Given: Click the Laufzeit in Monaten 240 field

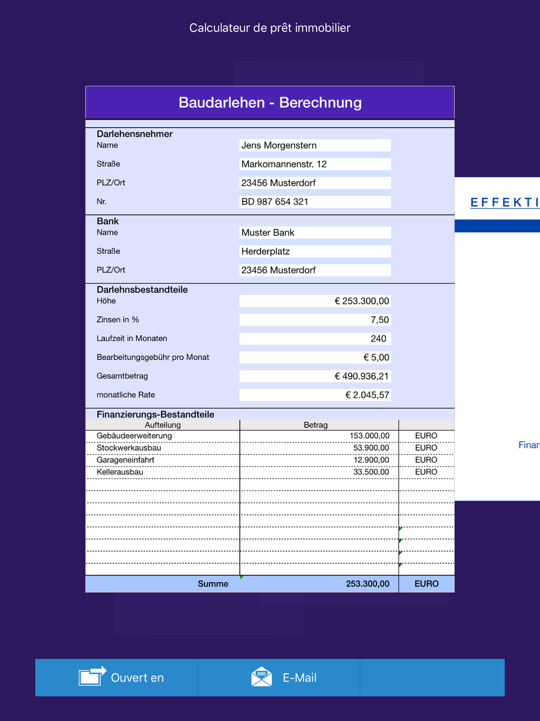Looking at the screenshot, I should point(315,339).
